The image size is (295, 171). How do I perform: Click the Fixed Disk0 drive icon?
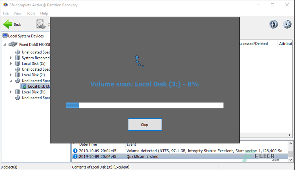(13, 44)
